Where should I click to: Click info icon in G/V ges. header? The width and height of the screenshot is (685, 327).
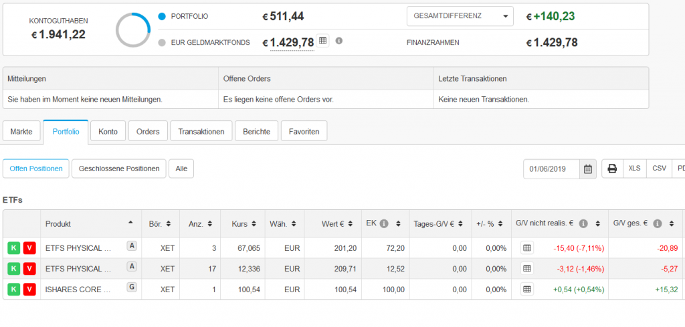(658, 223)
